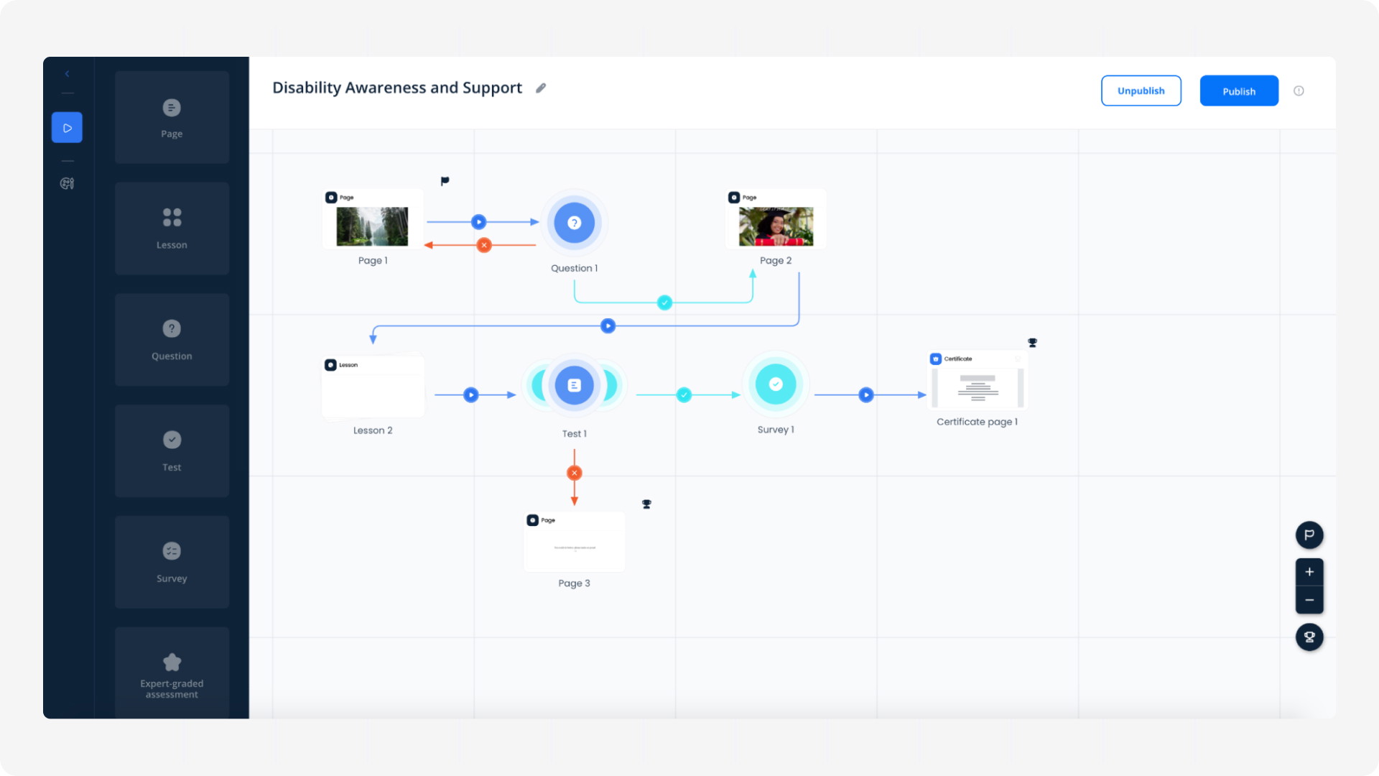This screenshot has height=776, width=1379.
Task: Expand the Test 1 node in the canvas
Action: [x=575, y=386]
